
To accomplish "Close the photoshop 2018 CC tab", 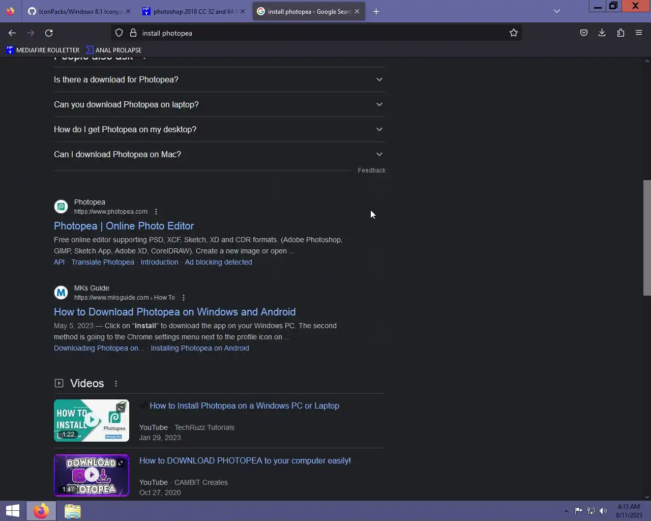I will point(243,11).
